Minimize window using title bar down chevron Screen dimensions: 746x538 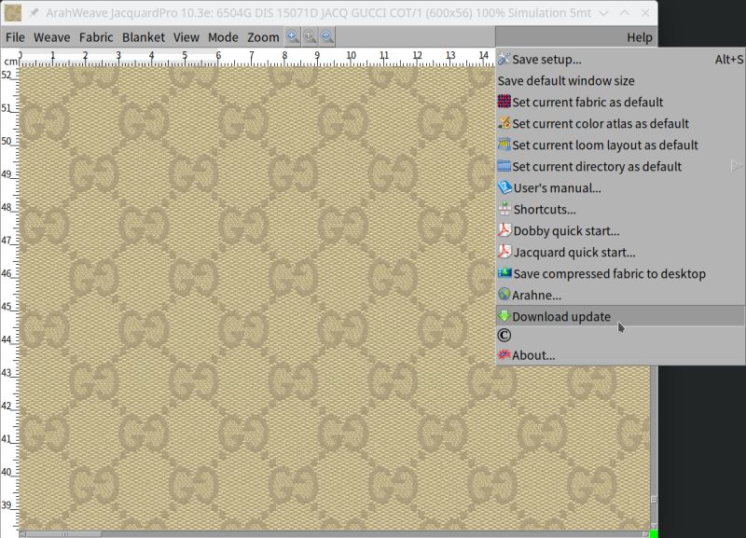[x=603, y=13]
